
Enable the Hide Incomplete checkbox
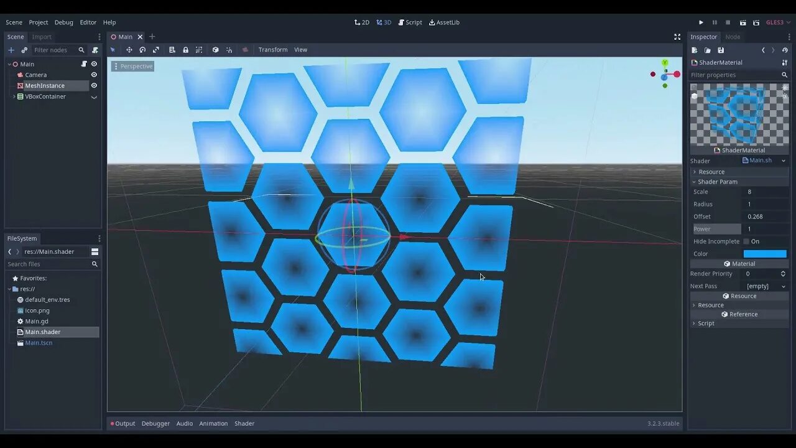pyautogui.click(x=746, y=241)
